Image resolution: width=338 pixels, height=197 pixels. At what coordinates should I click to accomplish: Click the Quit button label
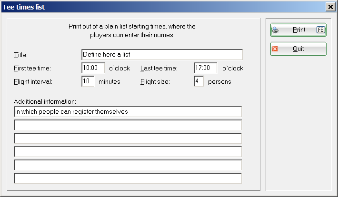(x=298, y=49)
